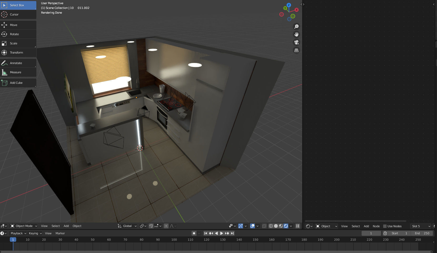The height and width of the screenshot is (253, 437).
Task: Open the Object Mode dropdown
Action: (24, 226)
